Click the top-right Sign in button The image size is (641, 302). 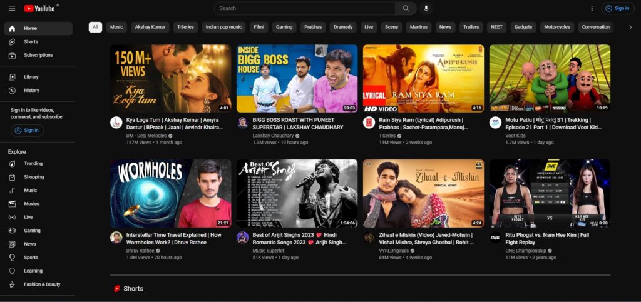coord(617,8)
